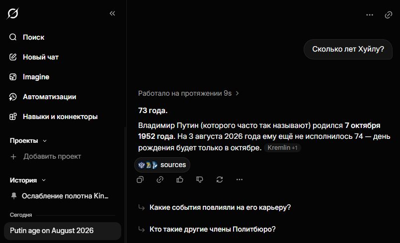Click the Grok logo icon
The width and height of the screenshot is (400, 243).
point(12,13)
